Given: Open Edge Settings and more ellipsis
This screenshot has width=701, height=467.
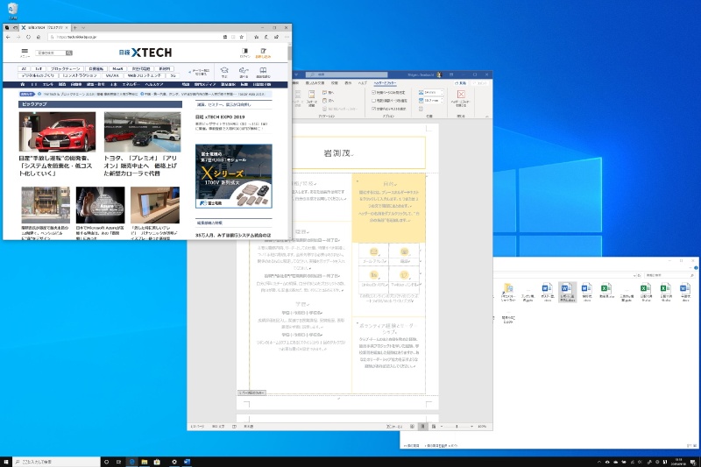Looking at the screenshot, I should 287,37.
